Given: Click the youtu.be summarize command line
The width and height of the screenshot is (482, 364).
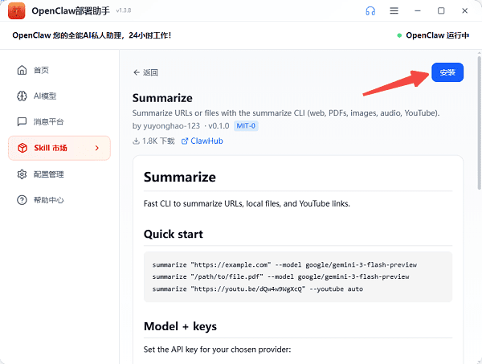Looking at the screenshot, I should point(258,289).
